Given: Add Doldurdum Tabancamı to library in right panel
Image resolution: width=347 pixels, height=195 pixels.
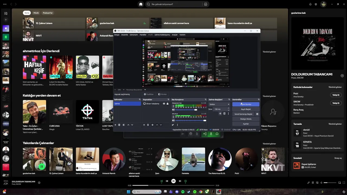Looking at the screenshot, I should [342, 76].
